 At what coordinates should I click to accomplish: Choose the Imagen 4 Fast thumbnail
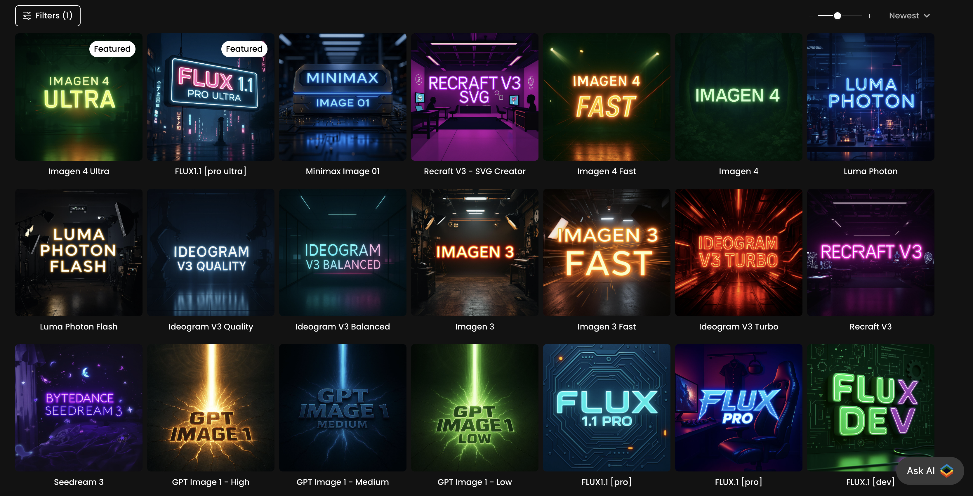click(x=607, y=97)
